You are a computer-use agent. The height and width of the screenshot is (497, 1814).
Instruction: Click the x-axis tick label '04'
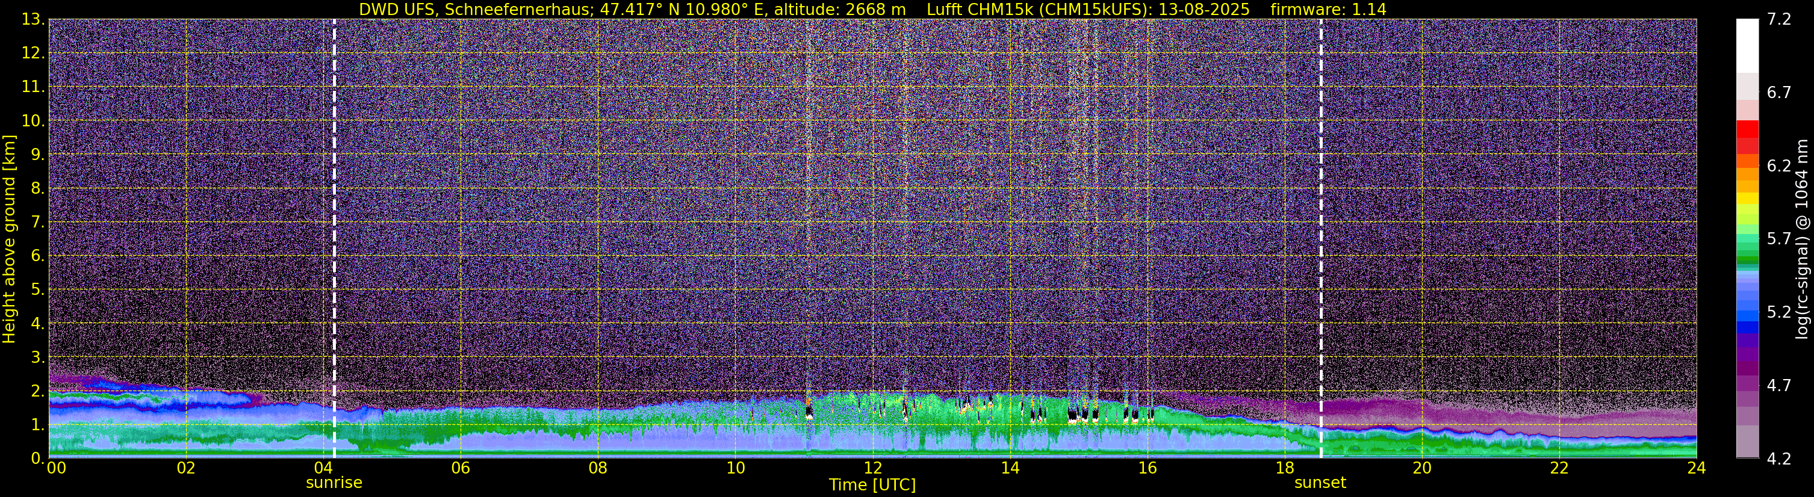[x=323, y=468]
